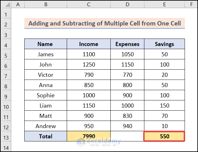The width and height of the screenshot is (198, 152).
Task: Select Liam's income value 1150
Action: pyautogui.click(x=89, y=106)
